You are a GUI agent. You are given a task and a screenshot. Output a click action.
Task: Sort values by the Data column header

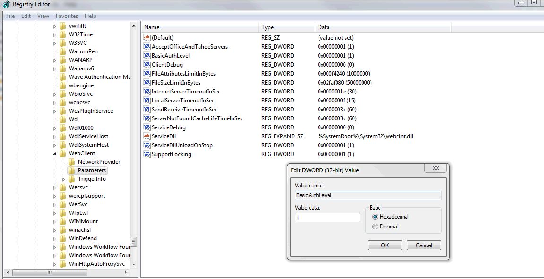click(x=383, y=27)
